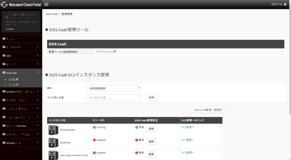Click 編集 button for WinProxy
Image resolution: width=291 pixels, height=160 pixels.
[151, 141]
